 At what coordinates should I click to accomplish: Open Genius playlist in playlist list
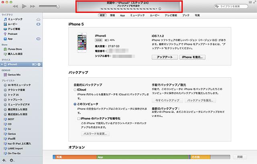pos(10,134)
